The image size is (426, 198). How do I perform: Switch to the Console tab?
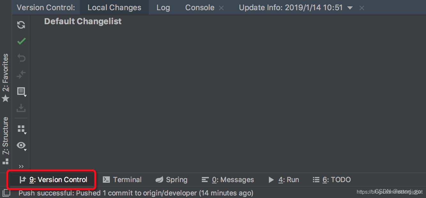point(200,7)
